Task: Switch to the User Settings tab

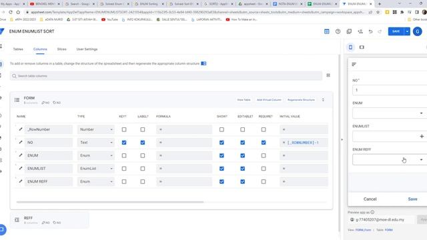Action: [x=87, y=49]
